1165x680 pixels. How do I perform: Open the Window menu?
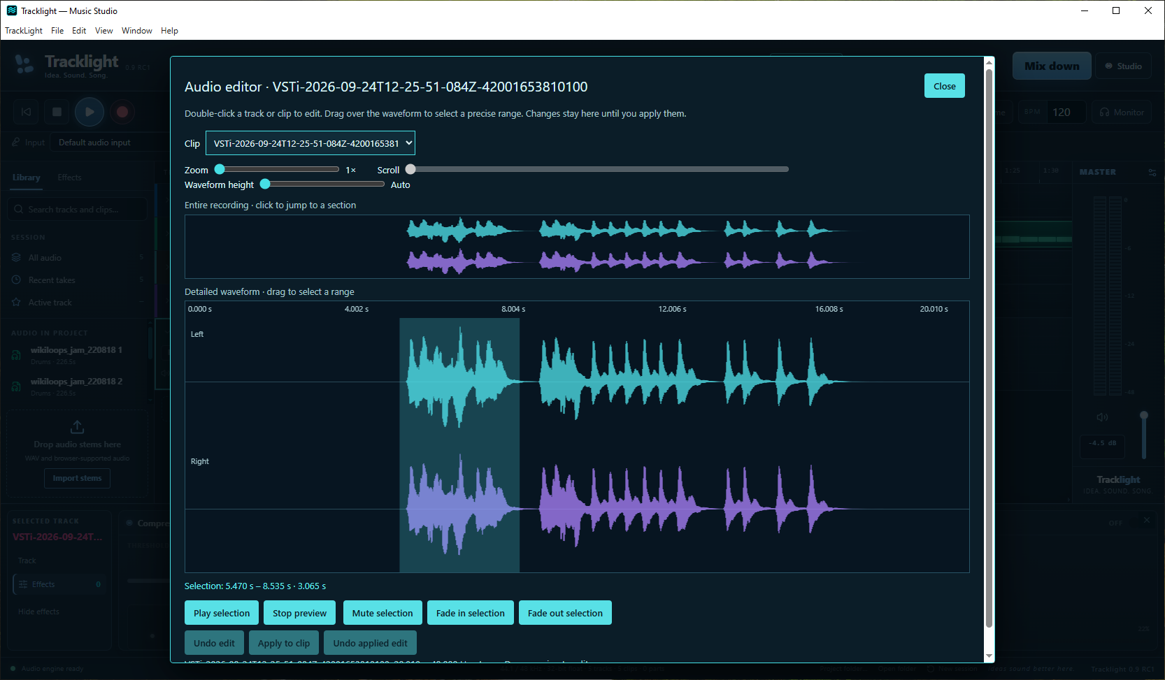[136, 31]
